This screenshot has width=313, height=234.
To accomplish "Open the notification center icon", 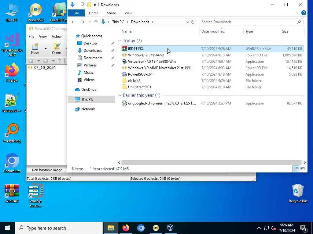I will 303,228.
